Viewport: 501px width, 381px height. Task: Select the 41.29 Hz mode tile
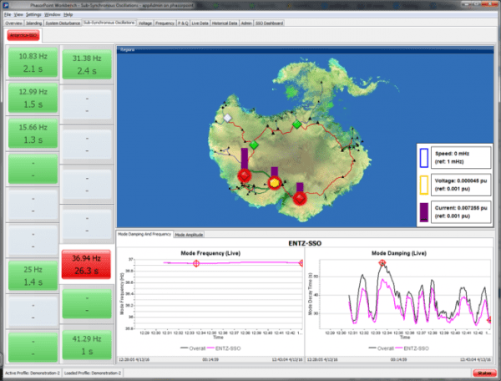[87, 345]
